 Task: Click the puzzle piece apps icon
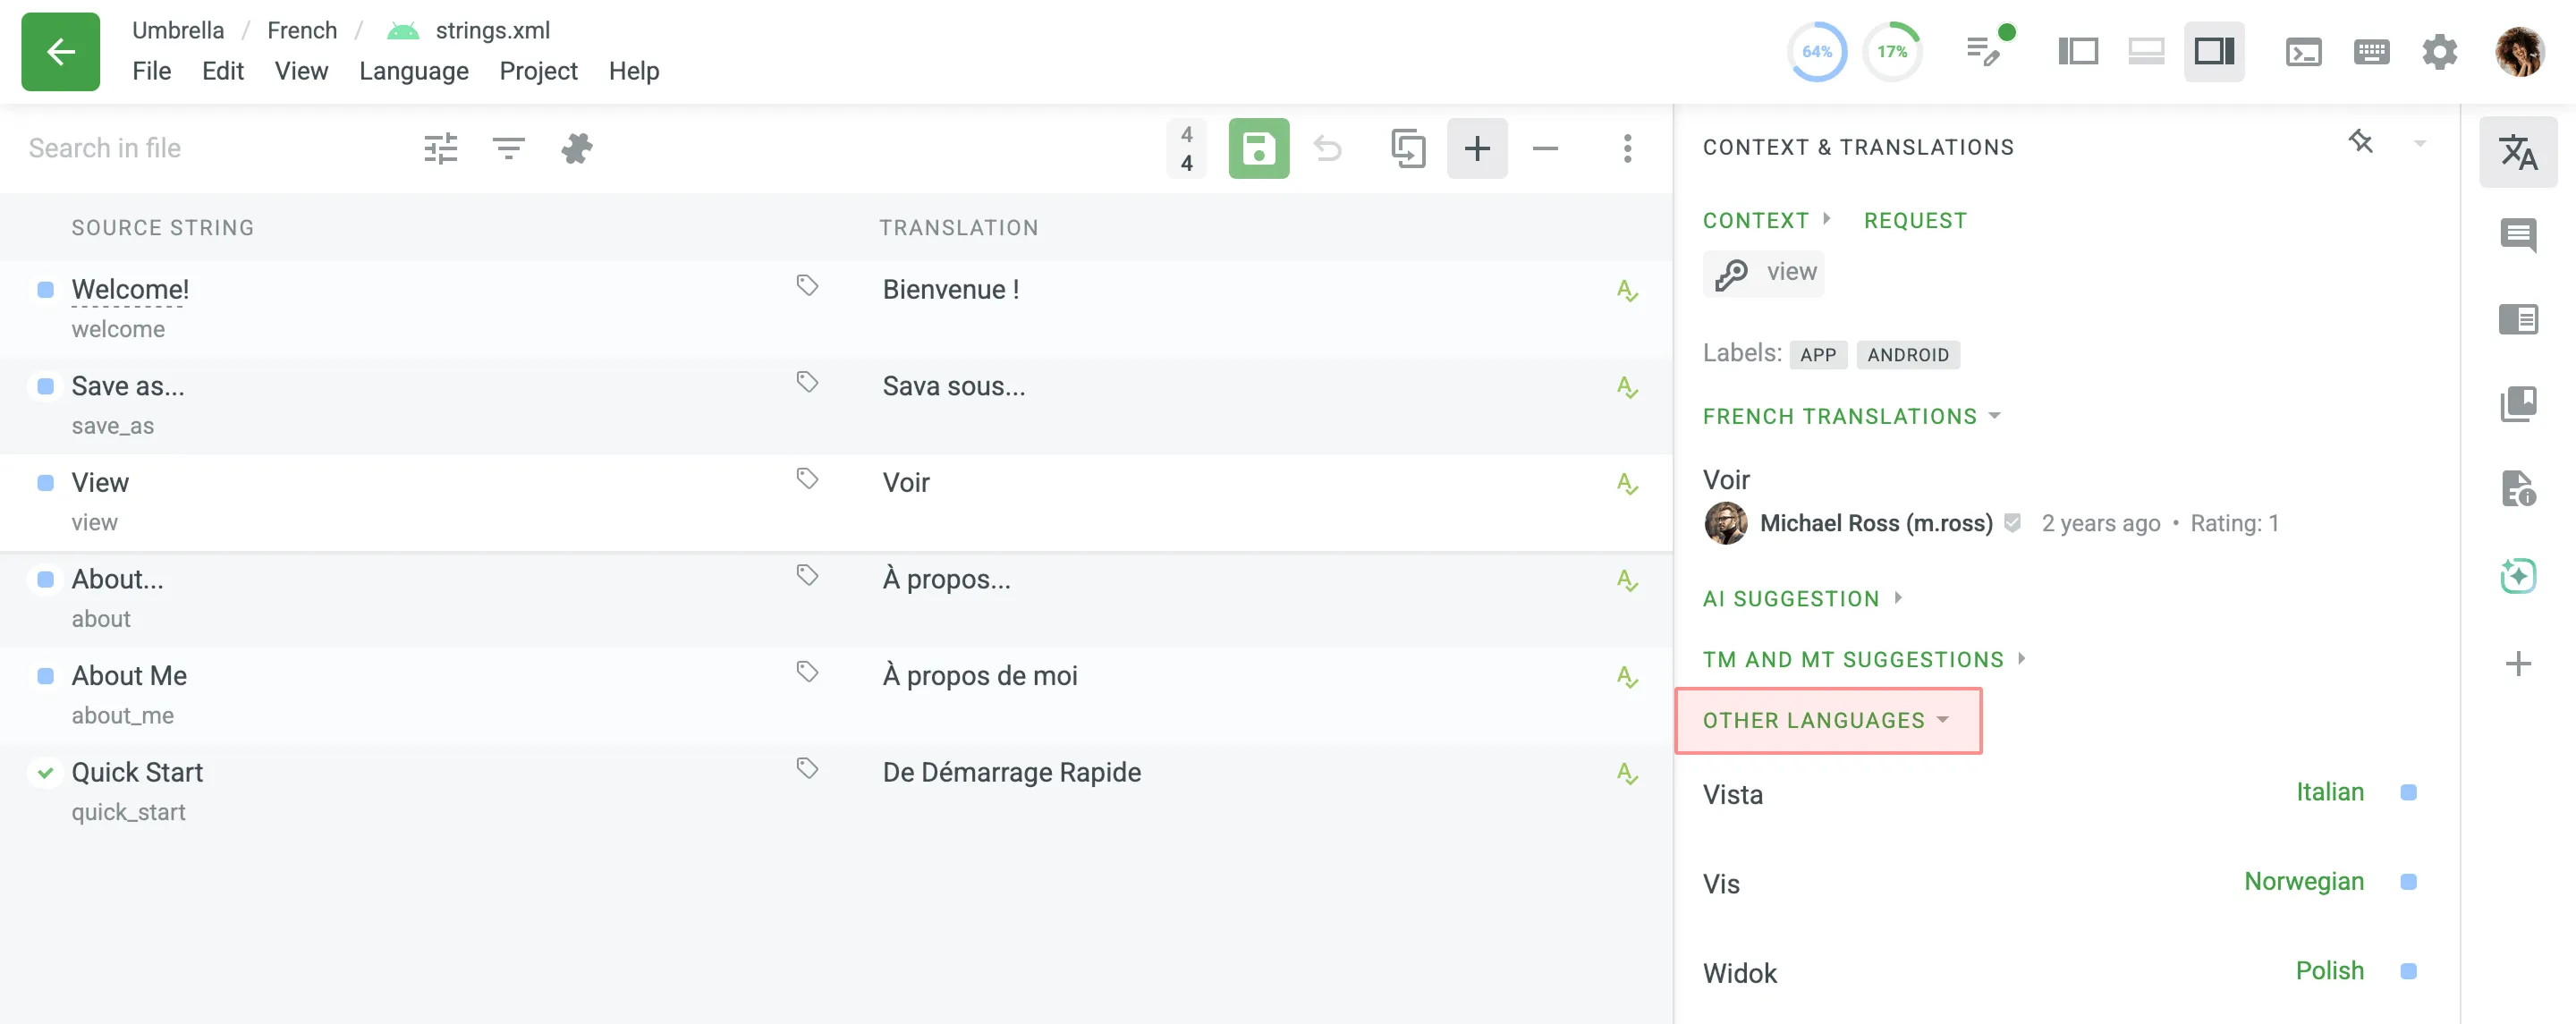coord(576,149)
